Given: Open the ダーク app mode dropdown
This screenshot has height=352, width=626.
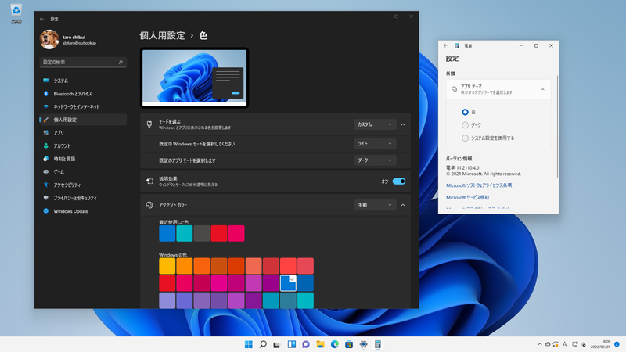Looking at the screenshot, I should pyautogui.click(x=375, y=160).
